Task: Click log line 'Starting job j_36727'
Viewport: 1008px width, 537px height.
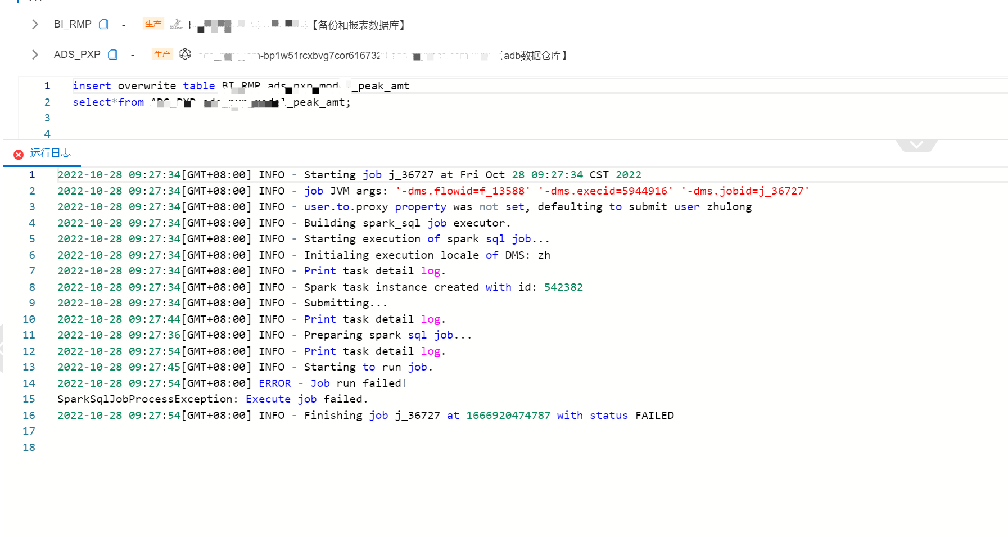Action: (349, 175)
